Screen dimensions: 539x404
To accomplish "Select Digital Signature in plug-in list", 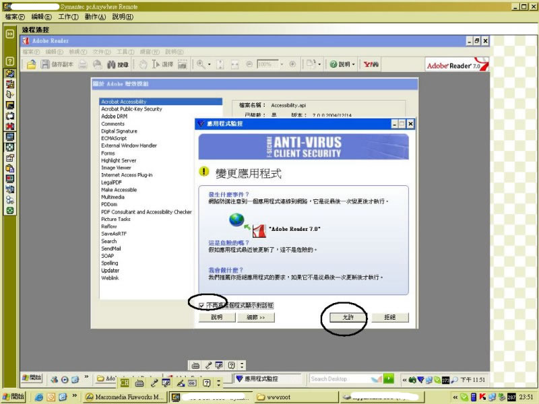I will [119, 131].
